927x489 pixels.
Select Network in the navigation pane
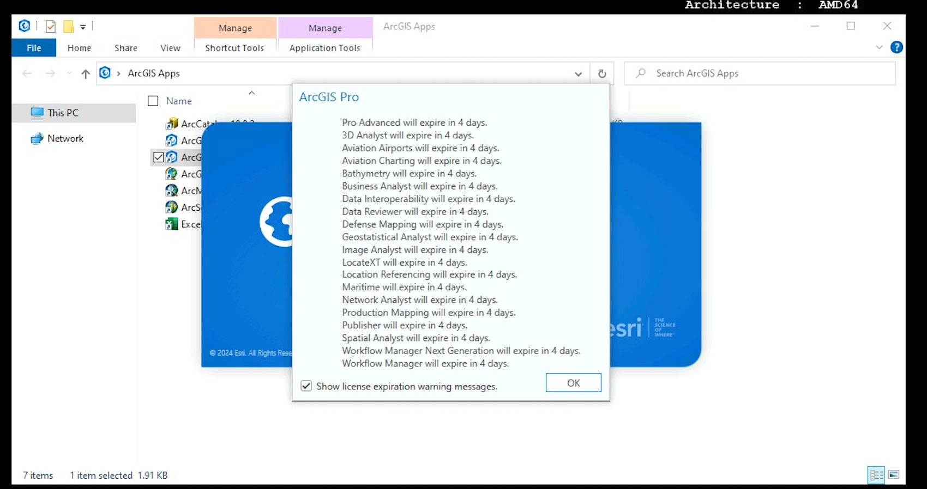point(65,138)
